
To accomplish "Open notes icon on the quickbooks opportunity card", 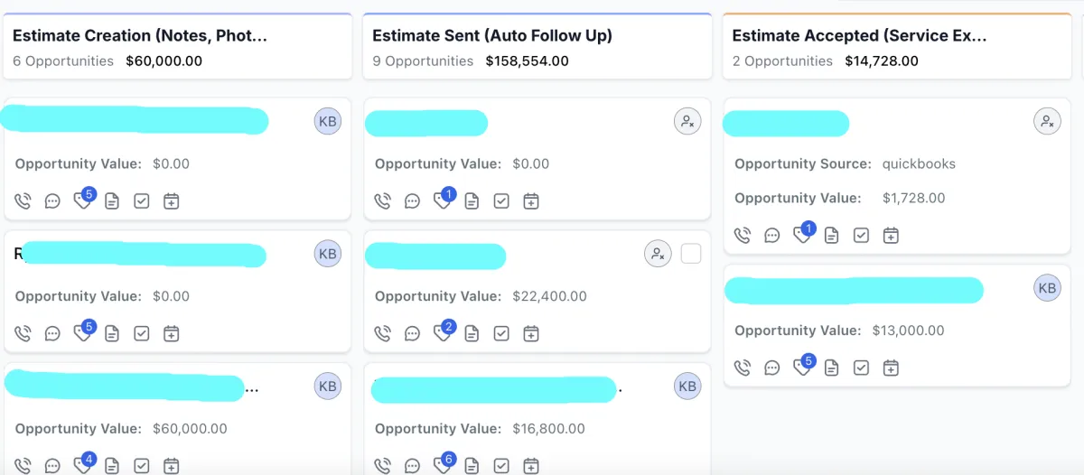I will pos(831,235).
